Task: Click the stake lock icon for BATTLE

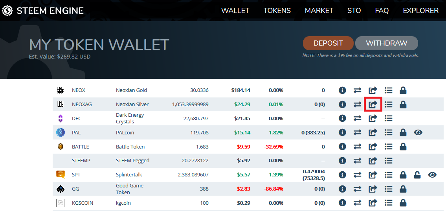Action: 403,147
